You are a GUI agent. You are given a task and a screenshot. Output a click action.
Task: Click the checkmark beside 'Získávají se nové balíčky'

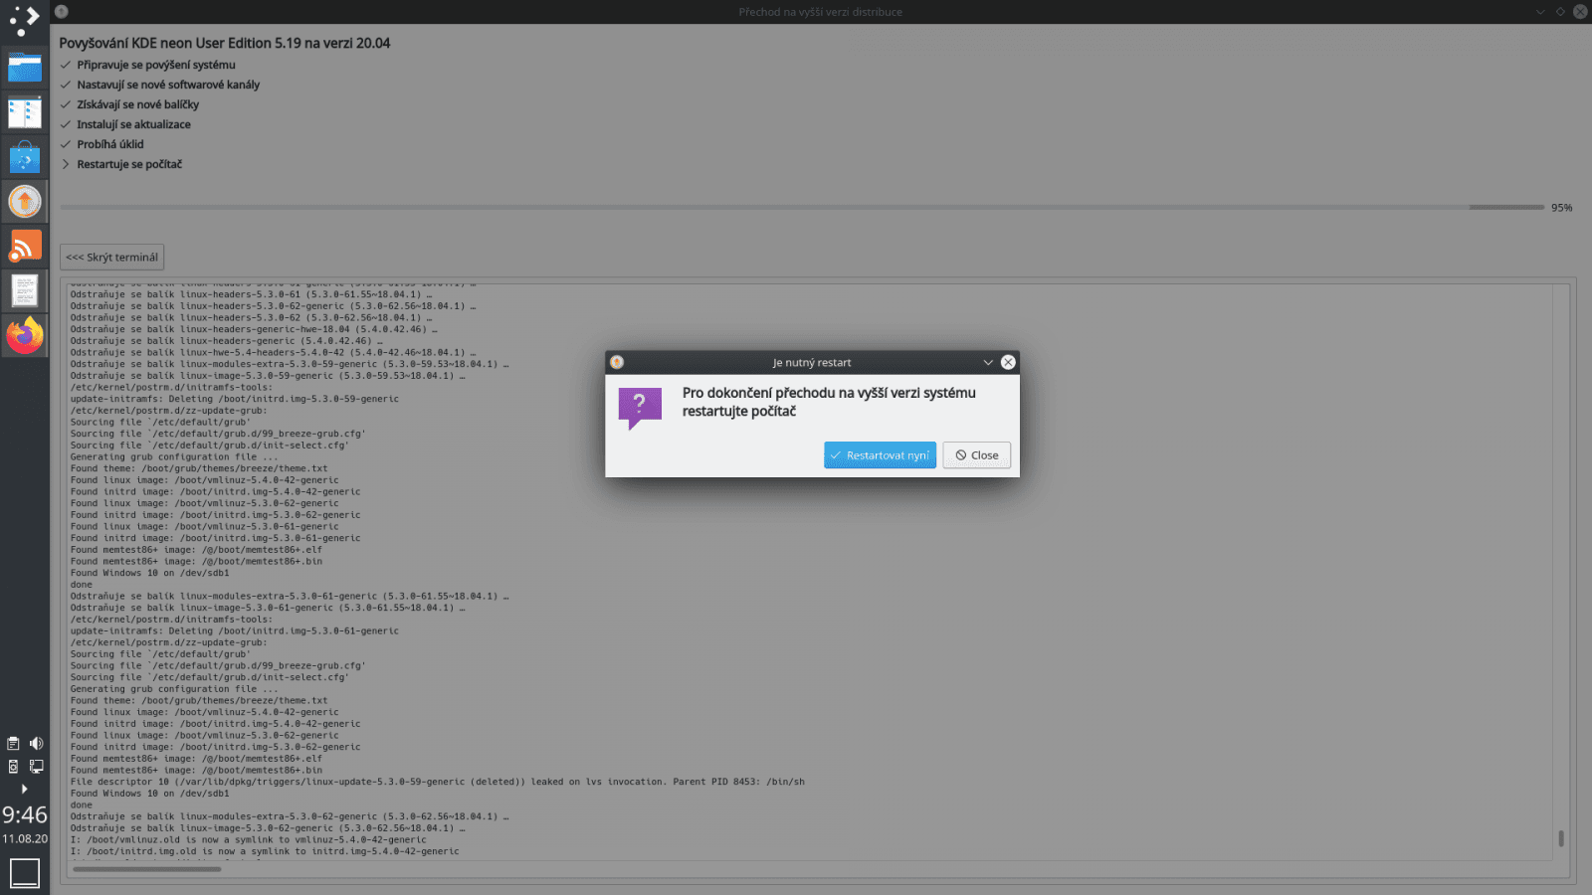coord(65,104)
